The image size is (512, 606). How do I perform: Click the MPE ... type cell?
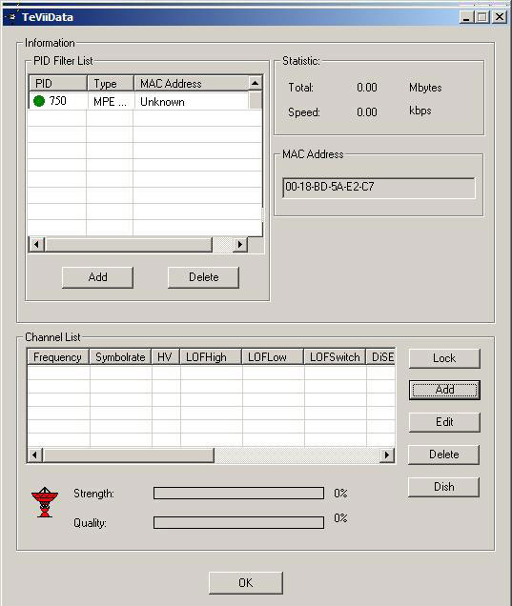tap(110, 102)
